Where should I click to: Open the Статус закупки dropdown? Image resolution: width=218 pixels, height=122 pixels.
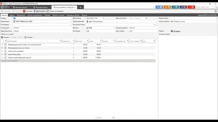coord(216,21)
